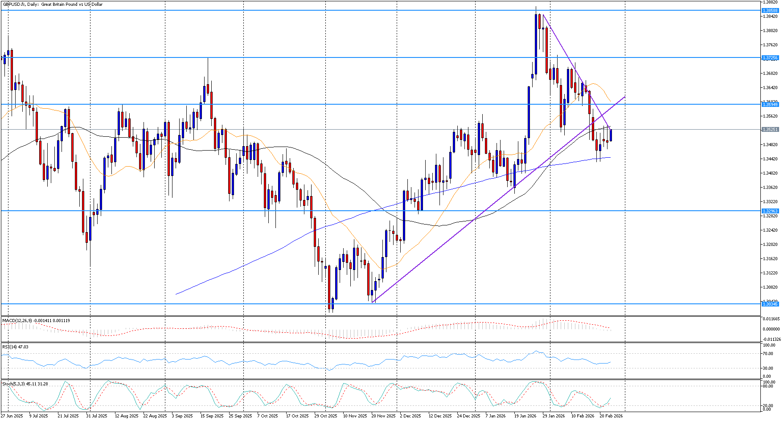The width and height of the screenshot is (784, 421).
Task: Click the 29 Oct 2025 date label
Action: pos(326,416)
